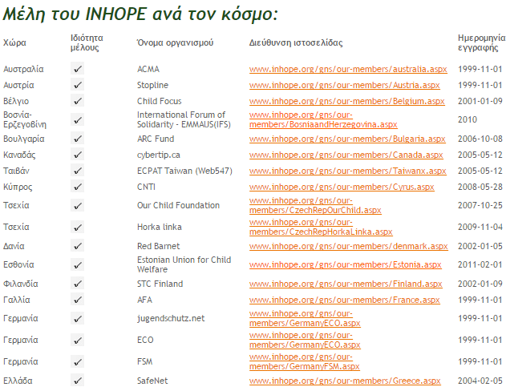Follow the denmark.aspx member link
This screenshot has height=387, width=506.
[x=349, y=247]
